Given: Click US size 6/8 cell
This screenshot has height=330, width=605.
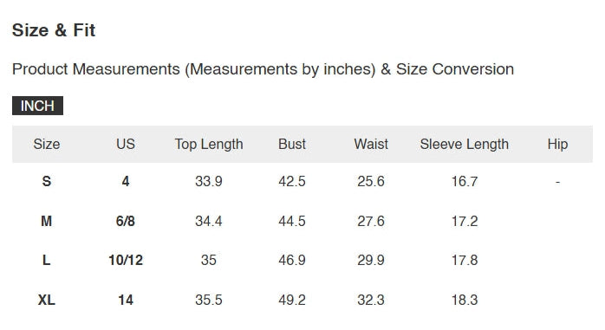Looking at the screenshot, I should (126, 221).
